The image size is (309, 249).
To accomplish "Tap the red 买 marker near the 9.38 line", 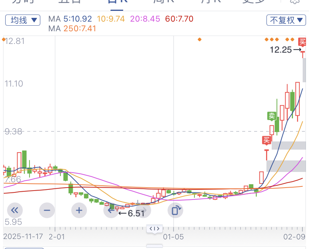I will pyautogui.click(x=266, y=140).
